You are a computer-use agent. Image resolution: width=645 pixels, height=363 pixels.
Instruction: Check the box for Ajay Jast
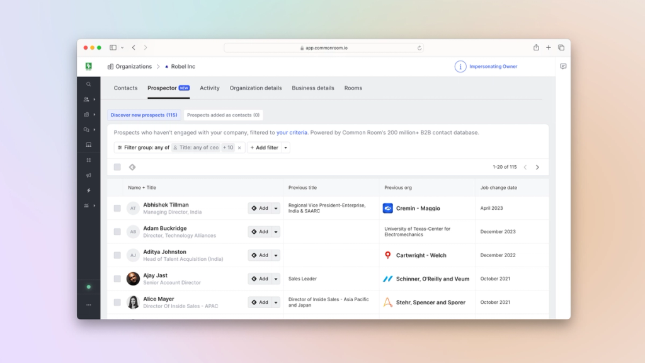click(117, 279)
